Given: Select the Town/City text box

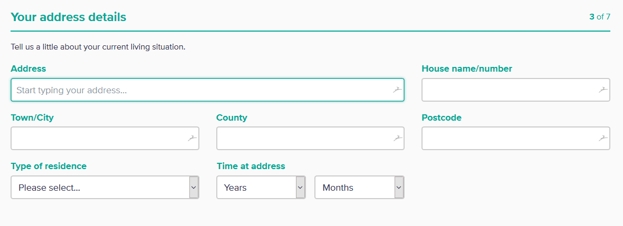Looking at the screenshot, I should point(98,139).
